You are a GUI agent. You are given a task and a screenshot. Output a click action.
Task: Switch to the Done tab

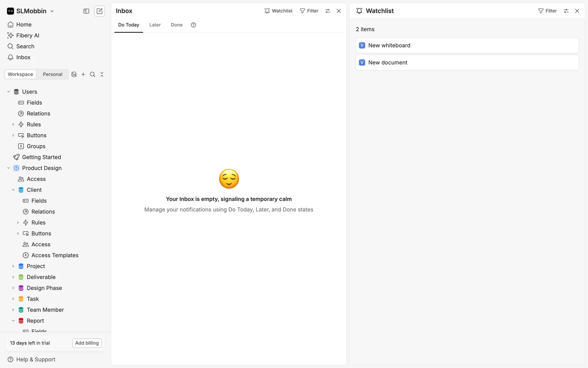coord(177,25)
